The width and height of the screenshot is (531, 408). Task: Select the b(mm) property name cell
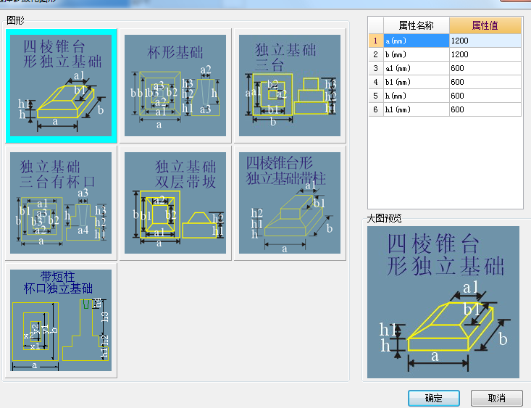click(x=417, y=54)
